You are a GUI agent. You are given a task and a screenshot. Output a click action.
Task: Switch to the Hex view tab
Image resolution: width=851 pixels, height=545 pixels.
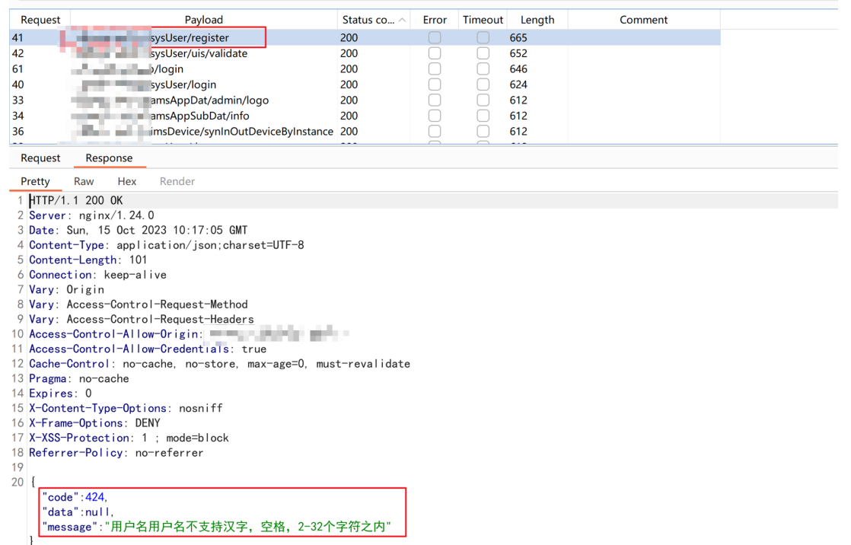click(127, 181)
